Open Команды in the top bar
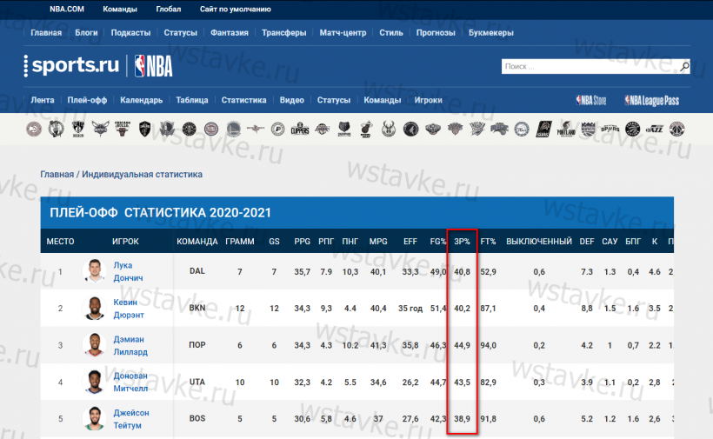Viewport: 713px width, 439px height. [x=120, y=9]
